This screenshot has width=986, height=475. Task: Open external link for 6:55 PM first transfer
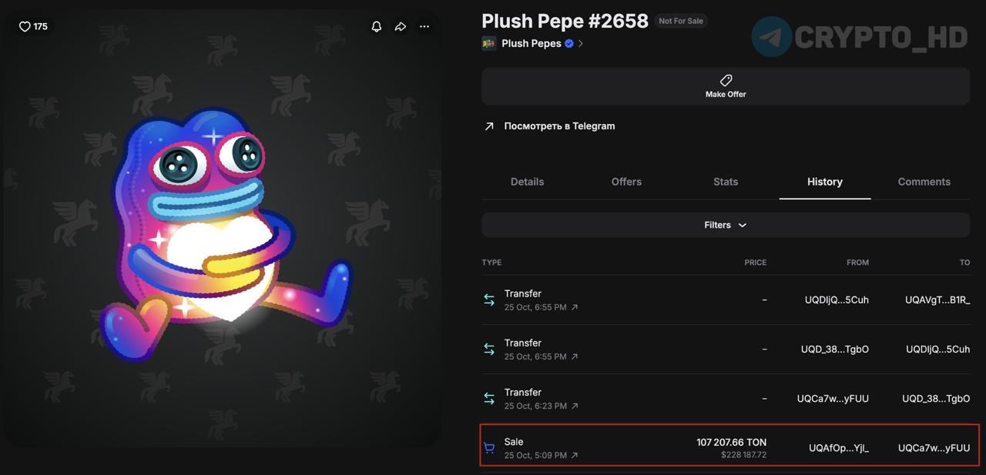(x=575, y=308)
